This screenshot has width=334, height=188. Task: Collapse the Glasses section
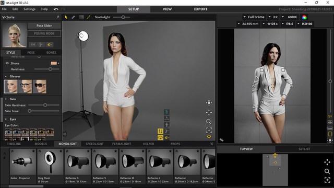6,76
